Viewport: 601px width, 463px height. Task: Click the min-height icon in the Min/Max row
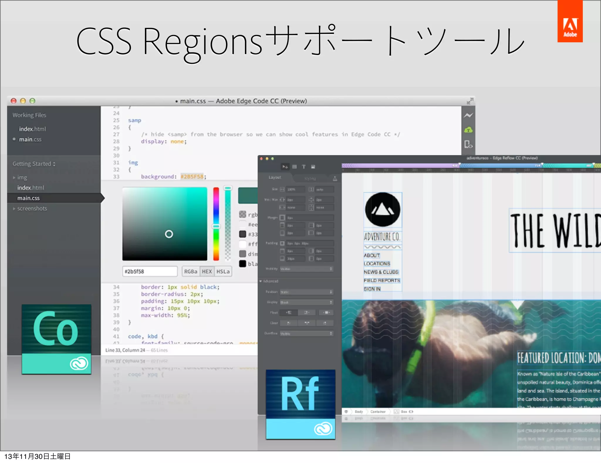pos(311,199)
